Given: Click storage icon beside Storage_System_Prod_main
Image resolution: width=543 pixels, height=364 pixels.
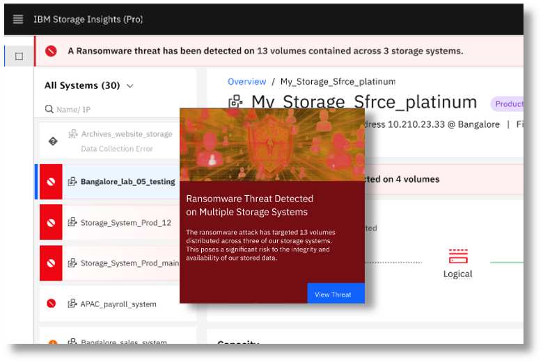Looking at the screenshot, I should [x=72, y=263].
